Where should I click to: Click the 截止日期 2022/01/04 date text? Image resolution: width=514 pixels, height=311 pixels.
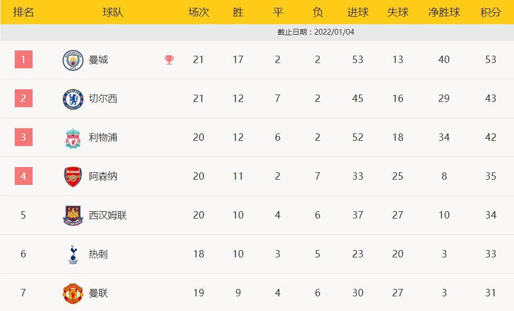tap(316, 32)
